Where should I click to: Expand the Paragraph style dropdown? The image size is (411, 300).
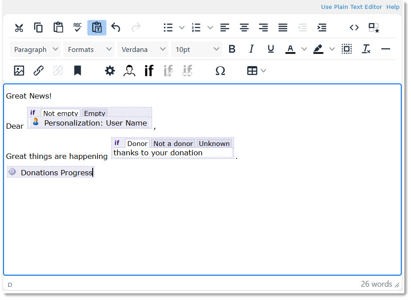pyautogui.click(x=35, y=49)
